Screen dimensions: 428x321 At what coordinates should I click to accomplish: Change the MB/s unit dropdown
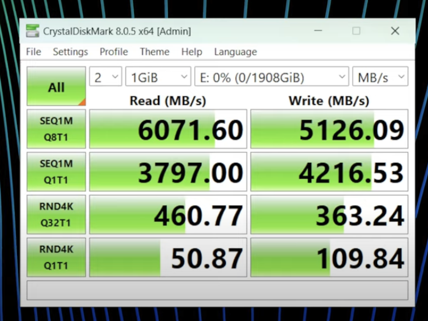click(380, 77)
